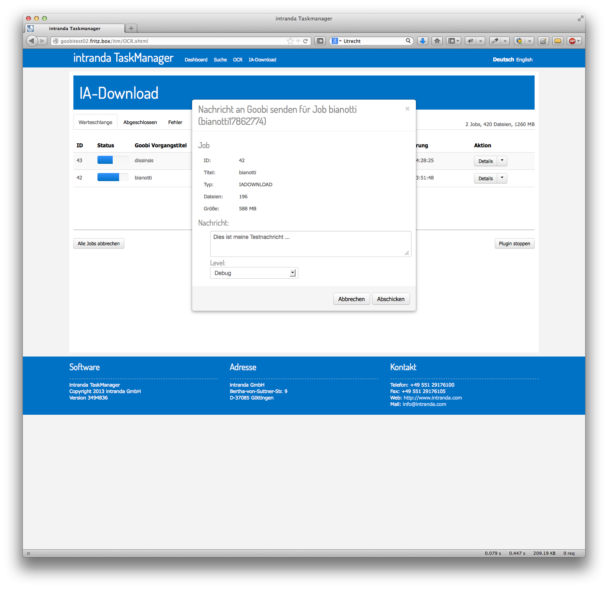The width and height of the screenshot is (608, 589).
Task: Close the status bar with x icon
Action: 28,553
